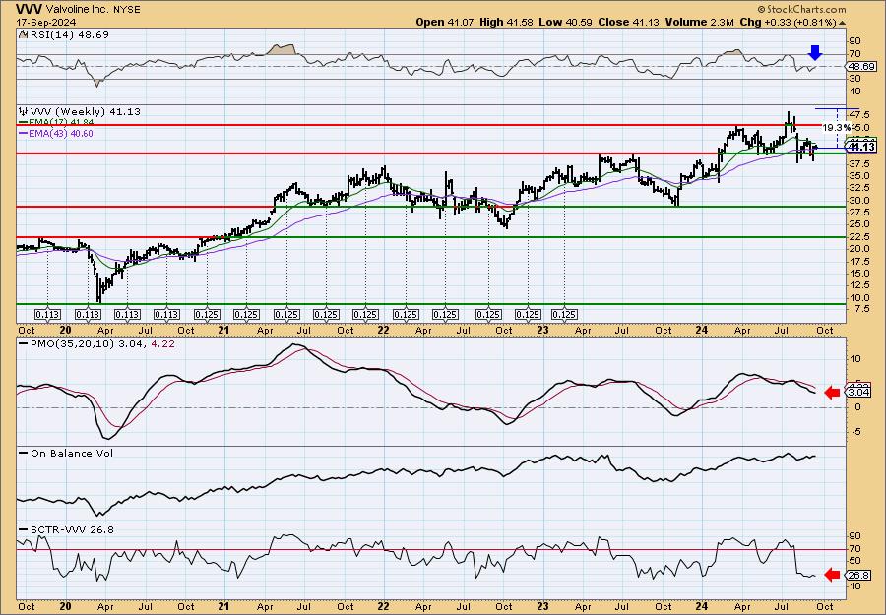The width and height of the screenshot is (886, 615).
Task: Click the SCTR-VVV 26.8 indicator label
Action: pos(72,529)
